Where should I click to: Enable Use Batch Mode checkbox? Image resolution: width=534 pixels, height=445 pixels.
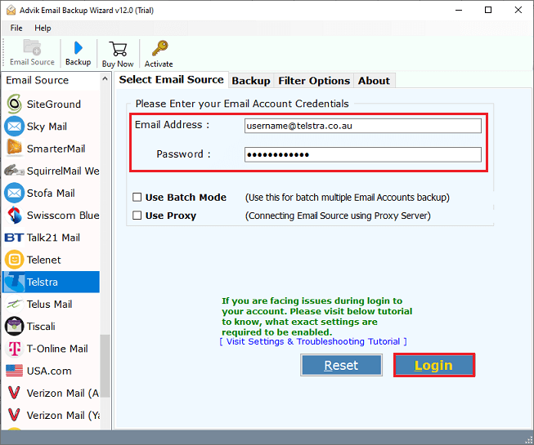(137, 197)
